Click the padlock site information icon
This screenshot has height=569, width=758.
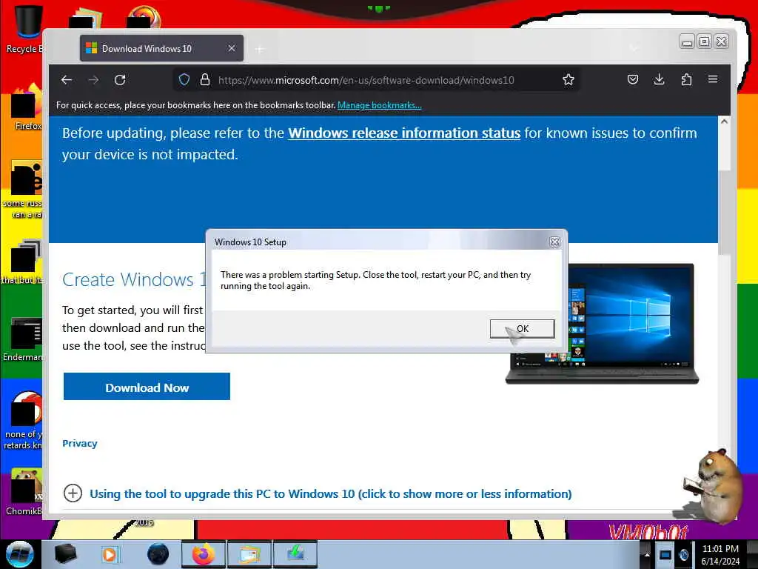tap(205, 80)
